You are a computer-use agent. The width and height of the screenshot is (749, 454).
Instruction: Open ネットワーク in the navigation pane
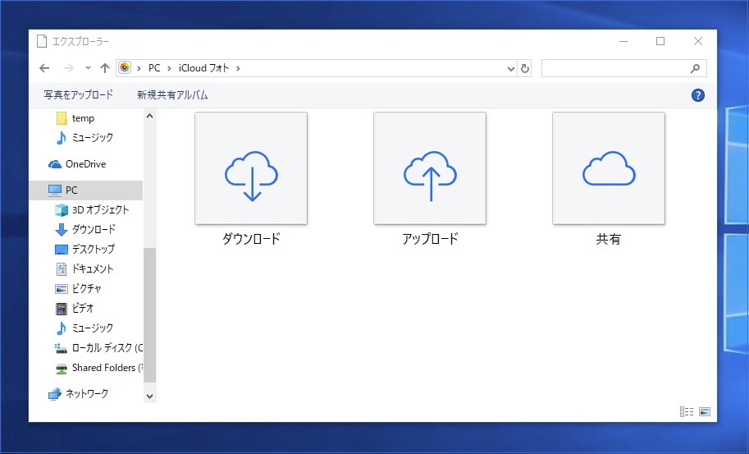tap(86, 394)
